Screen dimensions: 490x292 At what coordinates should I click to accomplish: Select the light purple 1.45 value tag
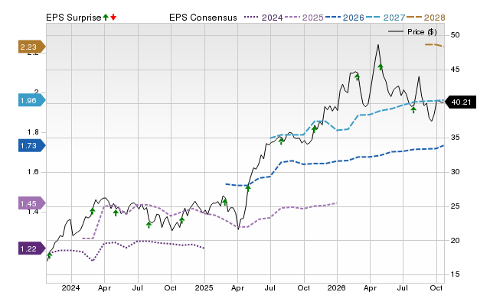click(x=32, y=204)
